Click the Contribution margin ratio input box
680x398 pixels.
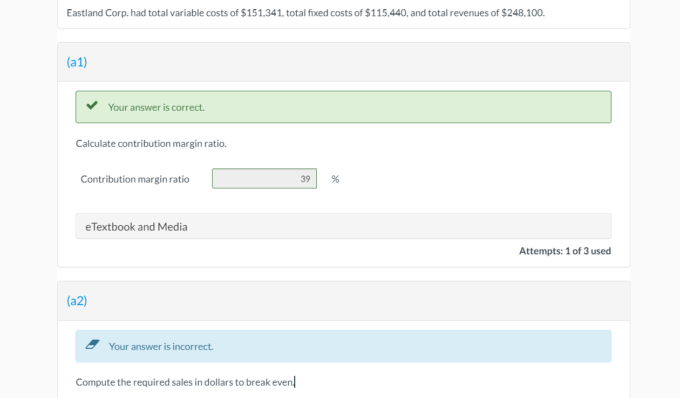click(264, 179)
